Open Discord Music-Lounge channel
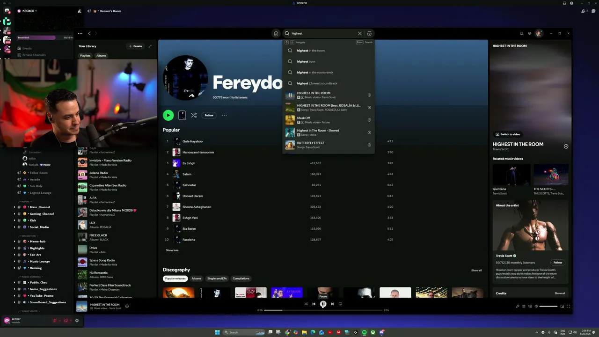 pyautogui.click(x=39, y=261)
